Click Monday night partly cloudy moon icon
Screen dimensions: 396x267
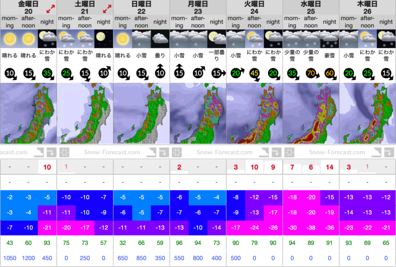[217, 39]
